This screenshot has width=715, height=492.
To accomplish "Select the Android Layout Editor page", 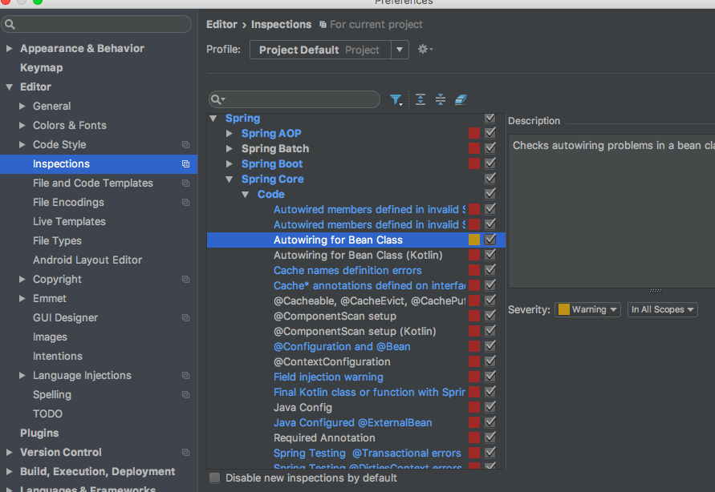I will (x=87, y=260).
